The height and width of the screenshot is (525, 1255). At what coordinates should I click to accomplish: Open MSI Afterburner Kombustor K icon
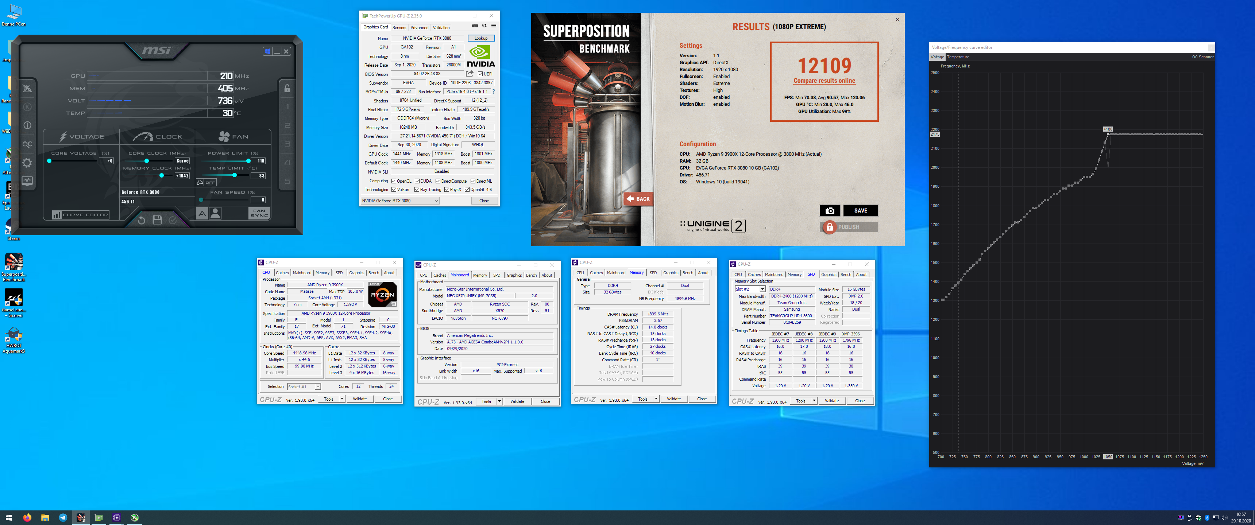27,107
